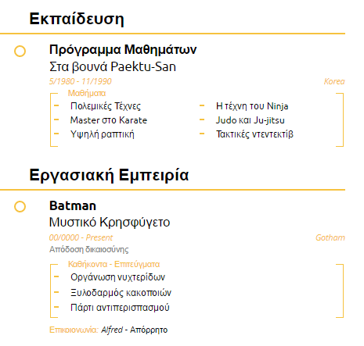Click the circle marker beside Batman

(20, 206)
